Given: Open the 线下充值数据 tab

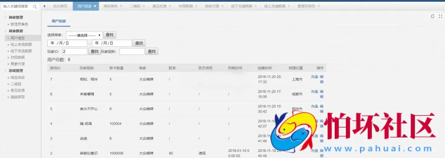Looking at the screenshot, I should point(242,6).
